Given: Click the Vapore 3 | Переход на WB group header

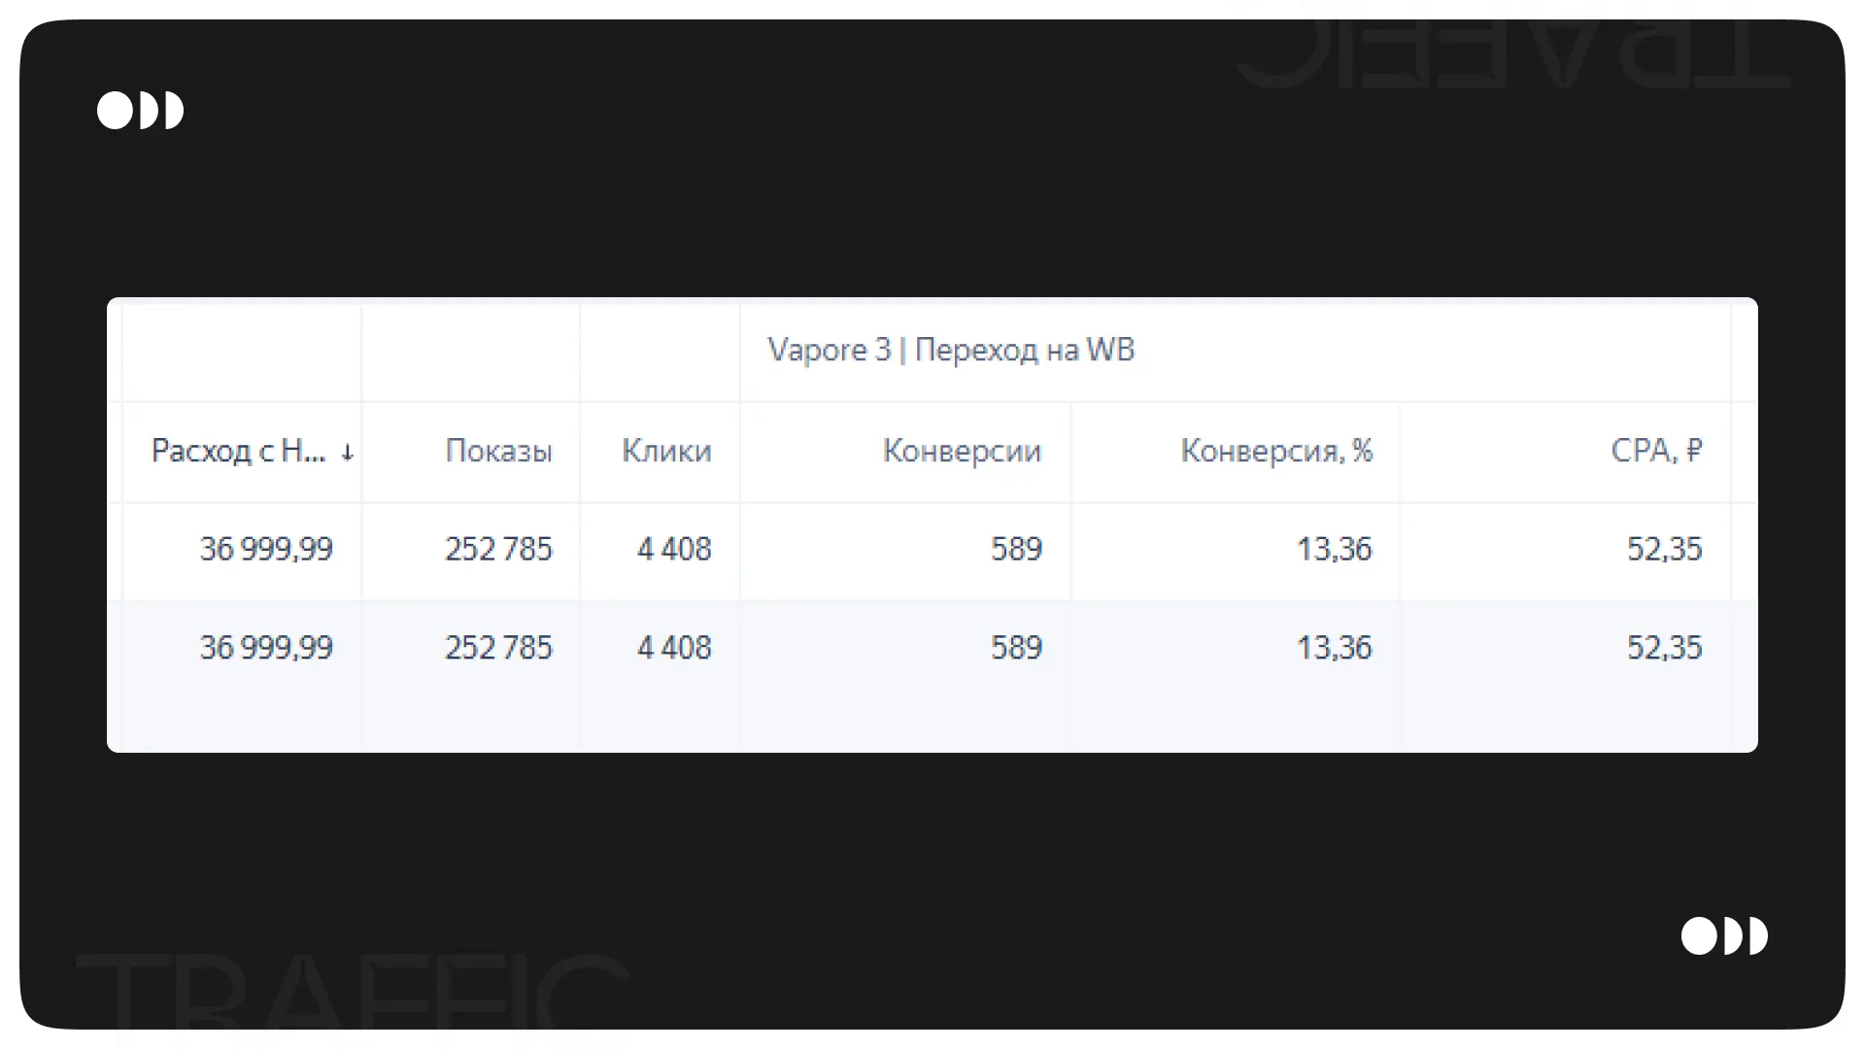Looking at the screenshot, I should point(951,350).
